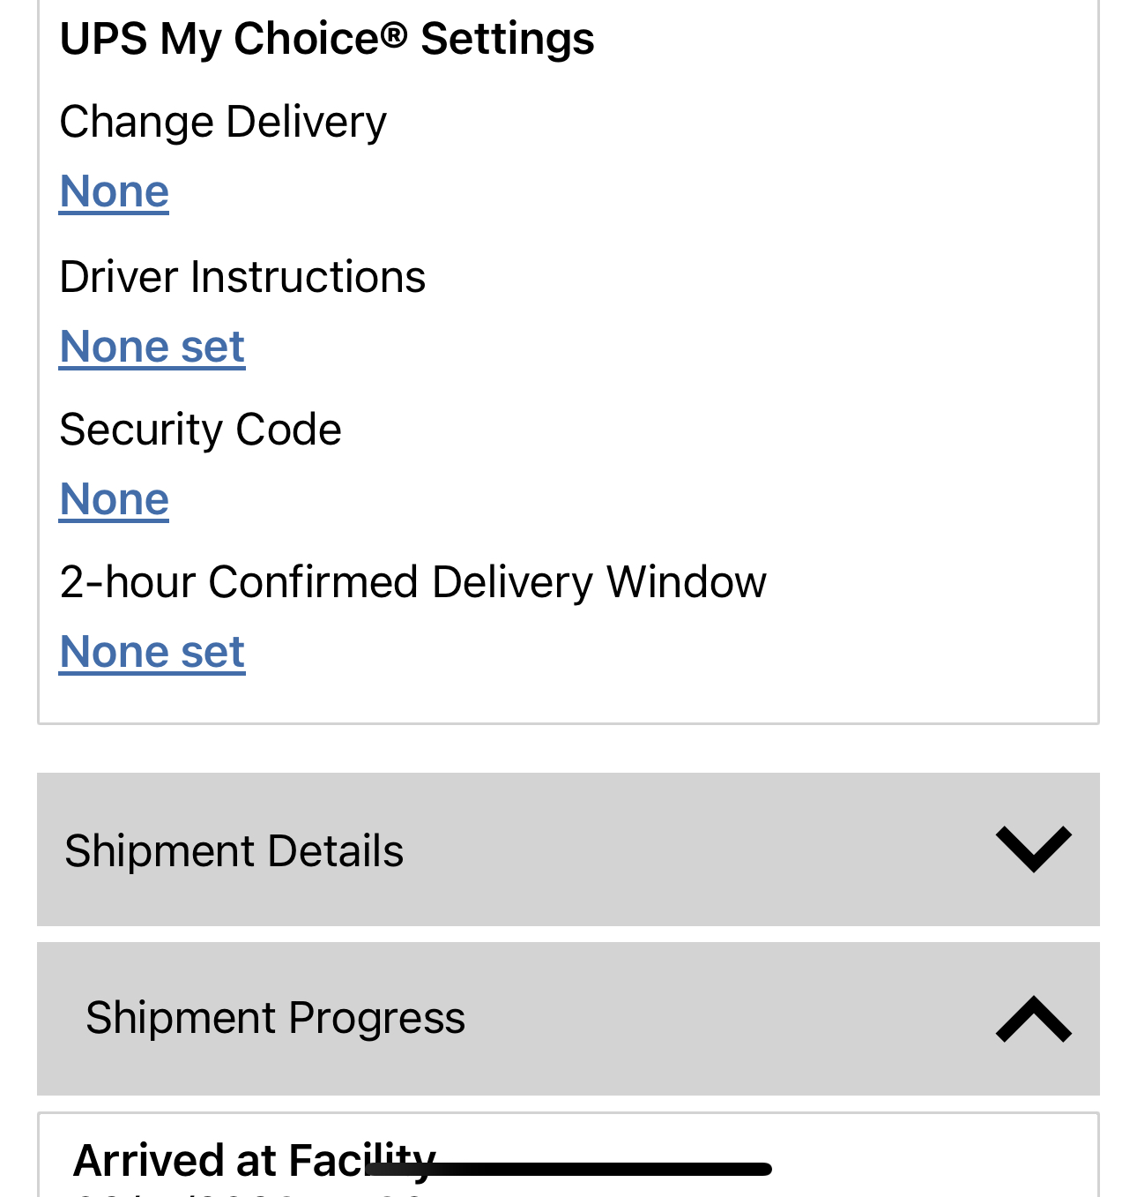
Task: Click the down chevron beside Shipment Details
Action: 1033,849
